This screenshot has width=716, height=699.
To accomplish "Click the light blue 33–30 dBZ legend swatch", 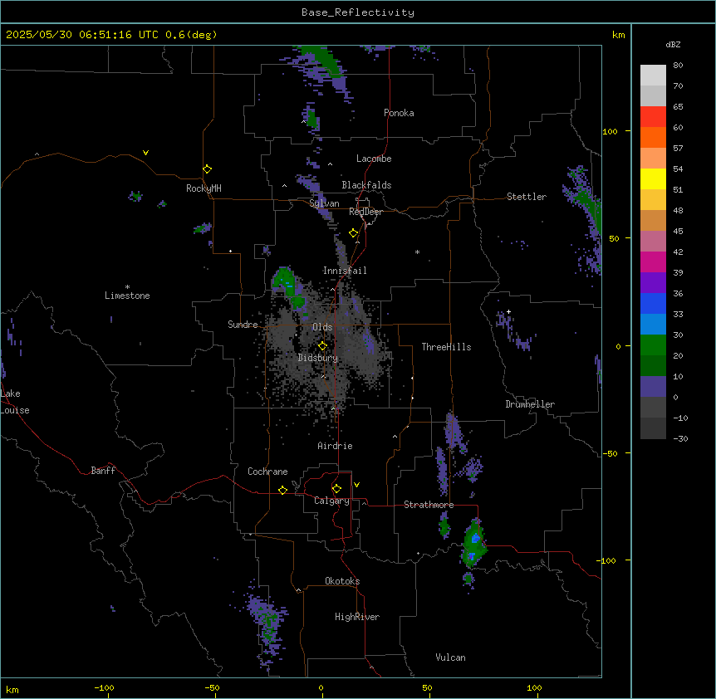I will pyautogui.click(x=653, y=324).
